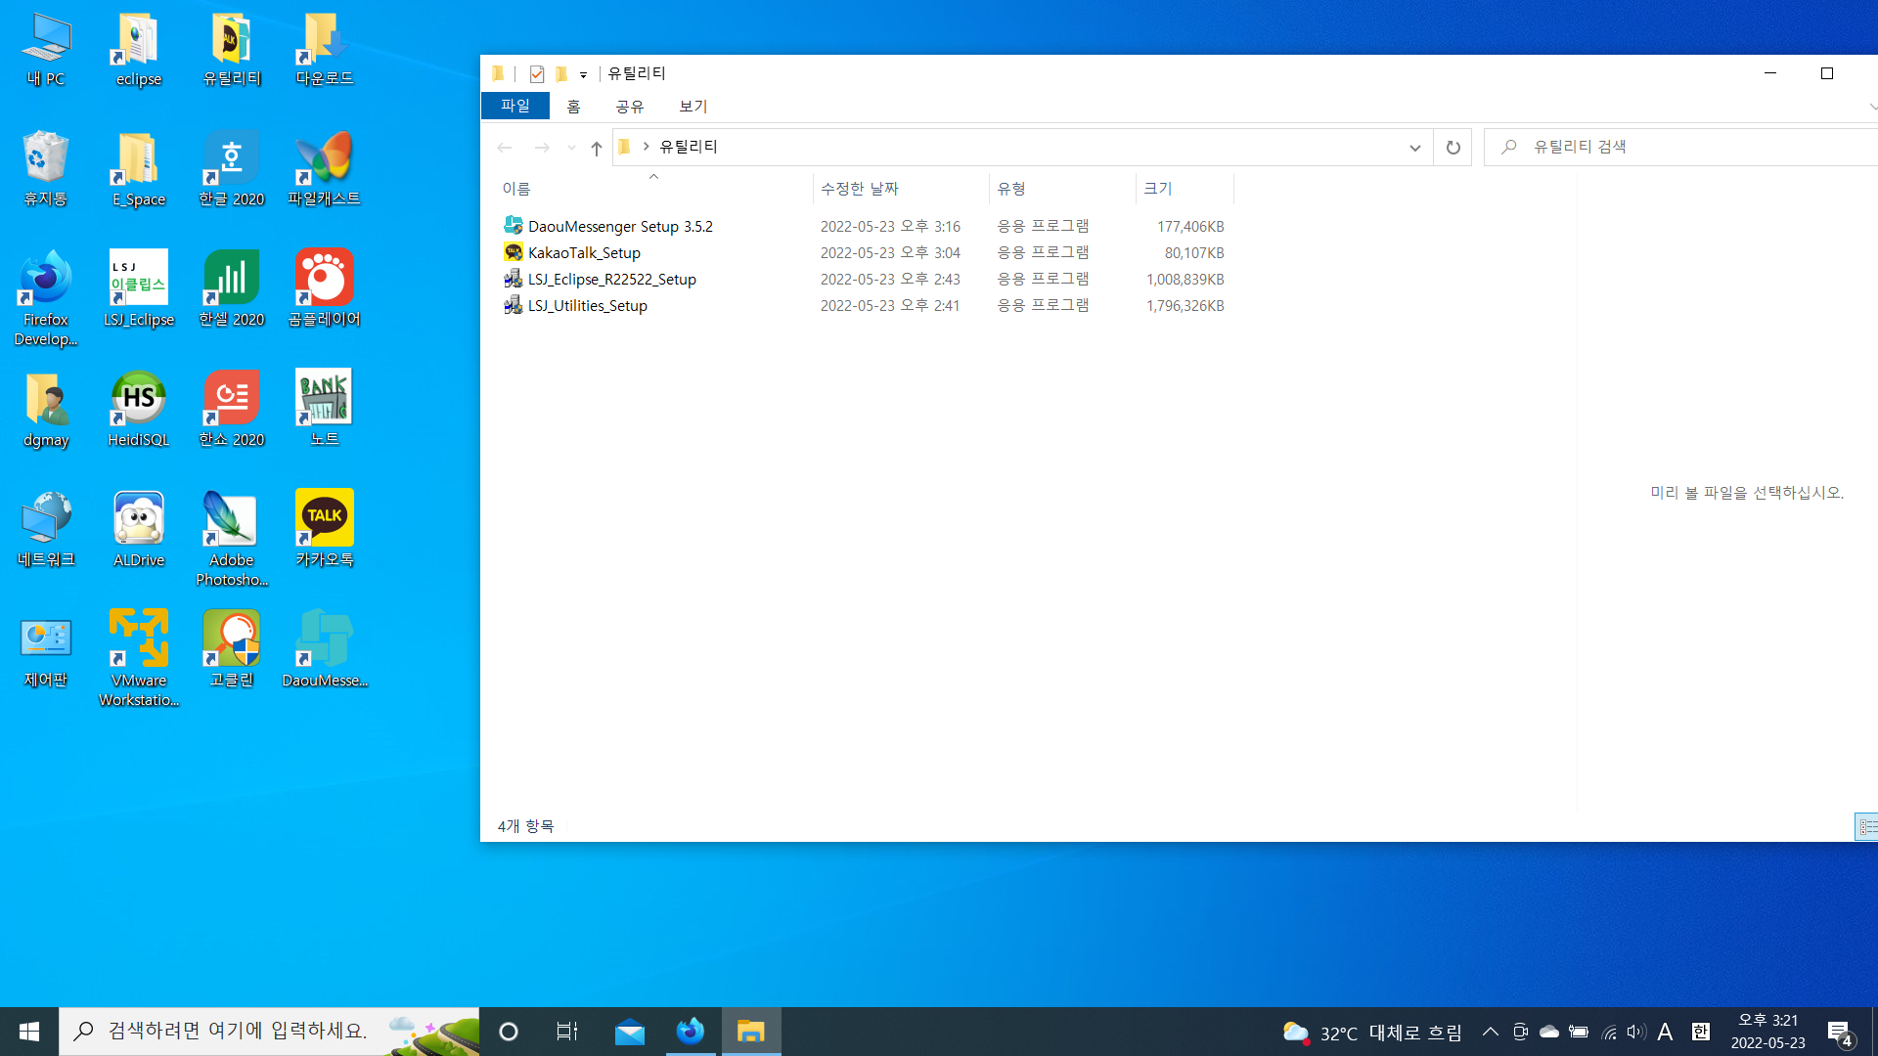Viewport: 1878px width, 1056px height.
Task: Switch to details view via the bottom-right icon
Action: 1866,827
